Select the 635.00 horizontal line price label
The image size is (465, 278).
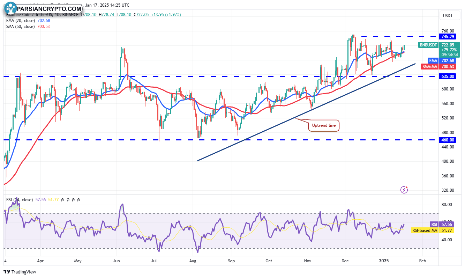[x=447, y=76]
